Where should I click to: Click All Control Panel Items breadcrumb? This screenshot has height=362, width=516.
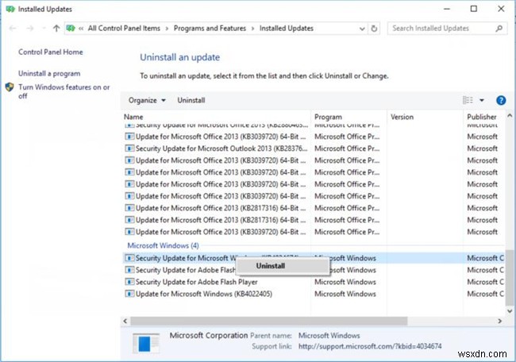tap(124, 29)
